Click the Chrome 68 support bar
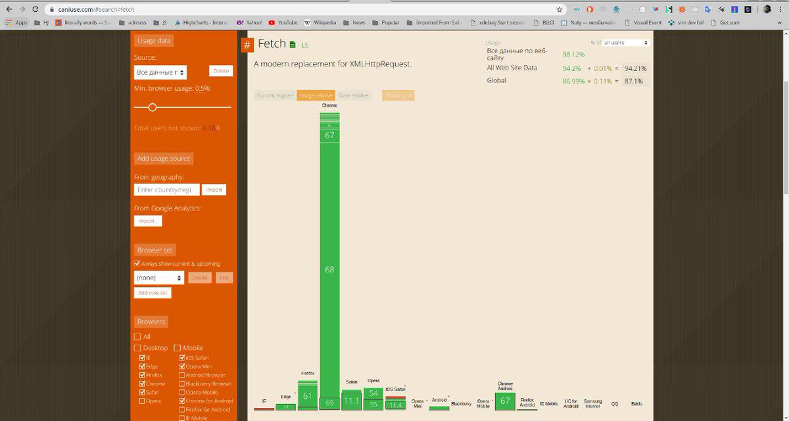 coord(329,270)
